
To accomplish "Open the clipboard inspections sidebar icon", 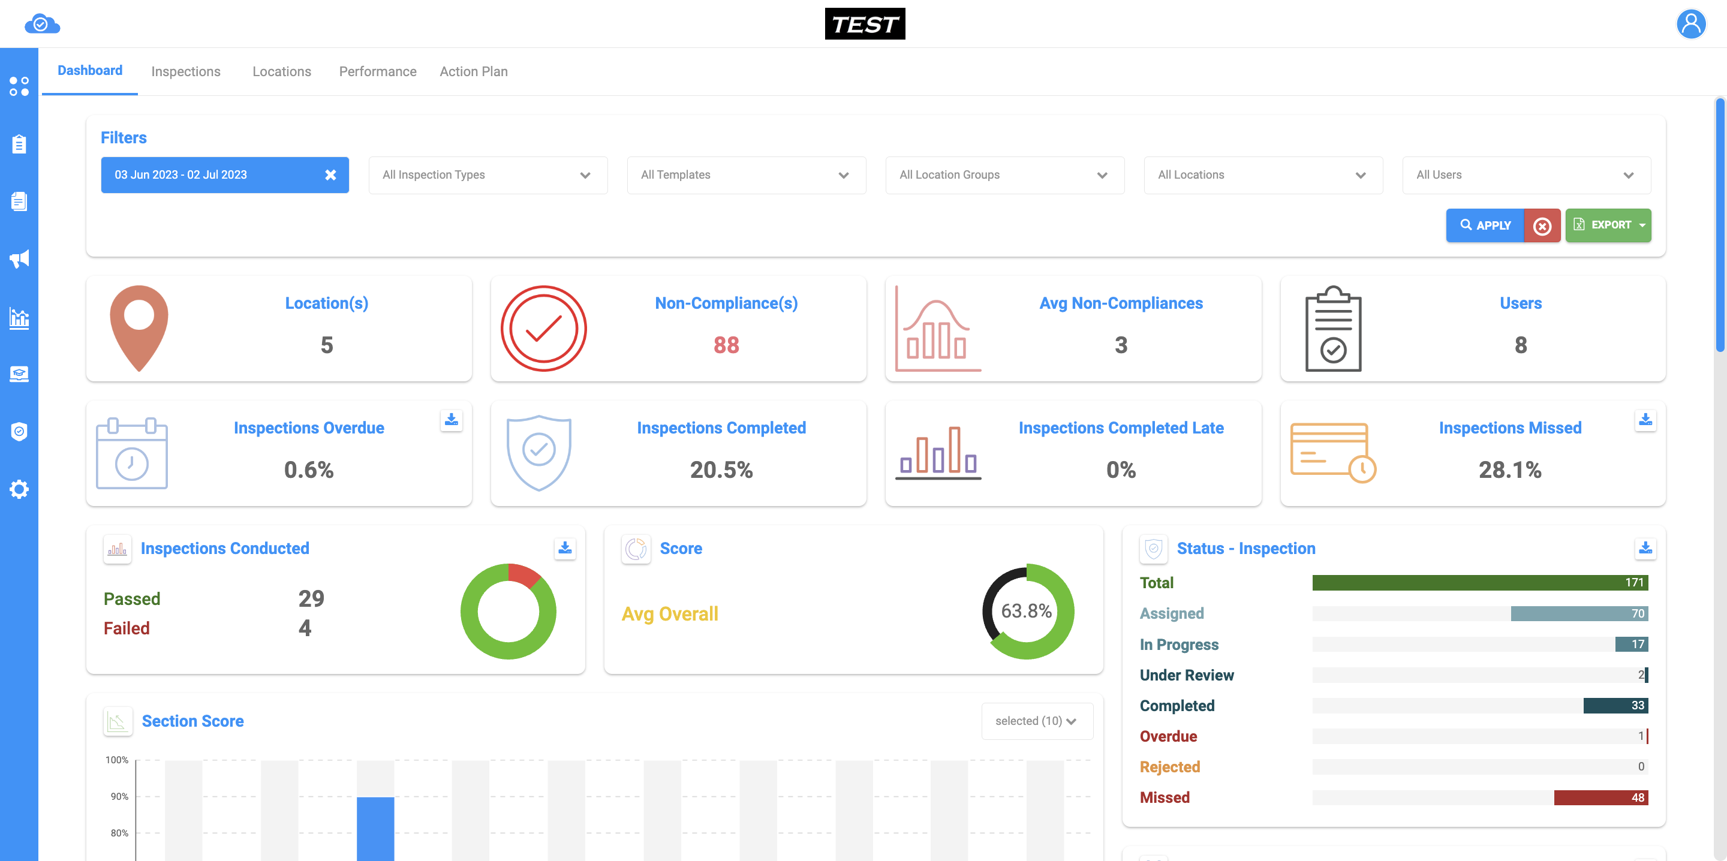I will point(19,143).
